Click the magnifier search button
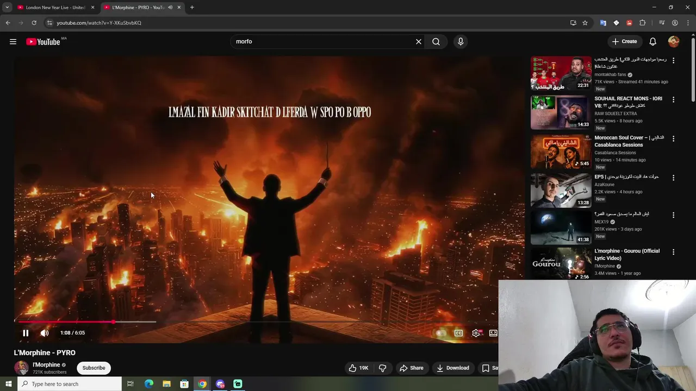Screen dimensions: 696x391 pos(436,41)
